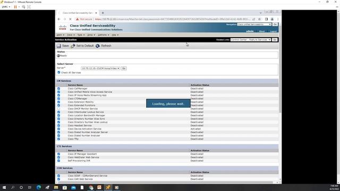Go back with the browser back arrow
Viewport: 340px width, 191px height.
pyautogui.click(x=59, y=19)
